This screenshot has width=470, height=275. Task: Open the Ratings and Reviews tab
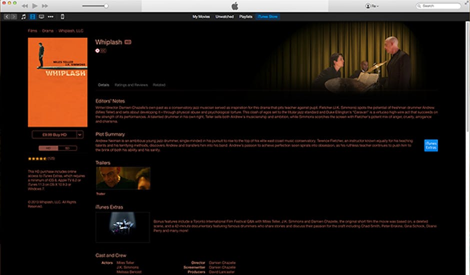(x=131, y=85)
